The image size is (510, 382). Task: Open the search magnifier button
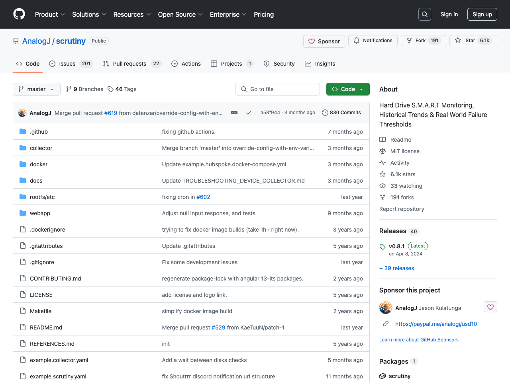pos(425,14)
